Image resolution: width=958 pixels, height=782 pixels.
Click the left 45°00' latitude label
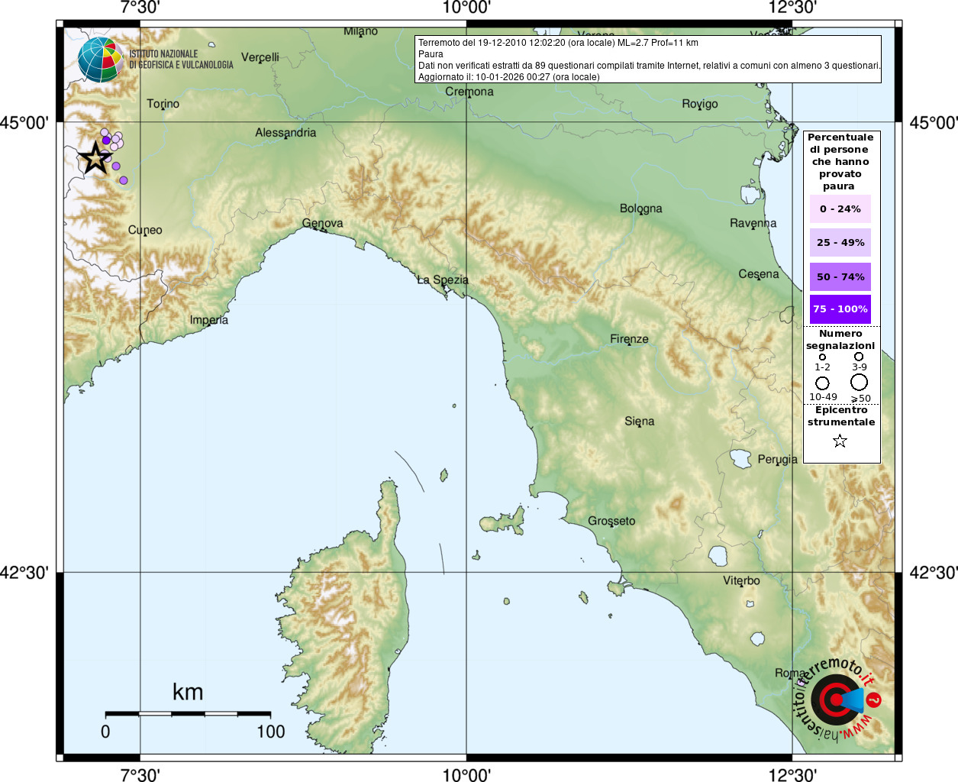pyautogui.click(x=24, y=122)
